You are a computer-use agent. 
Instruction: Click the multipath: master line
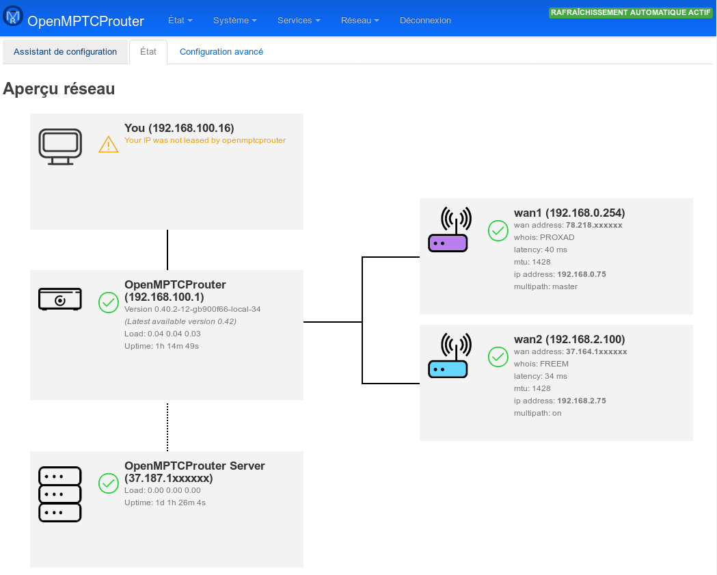tap(545, 286)
